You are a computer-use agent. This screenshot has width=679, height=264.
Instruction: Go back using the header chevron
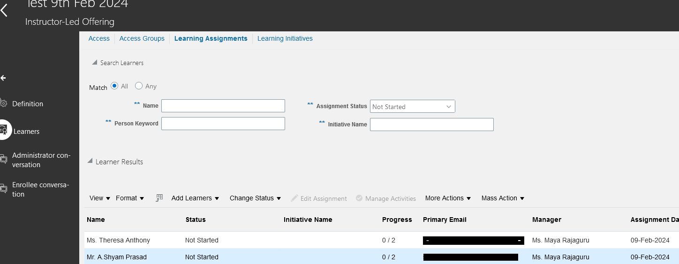click(x=4, y=10)
